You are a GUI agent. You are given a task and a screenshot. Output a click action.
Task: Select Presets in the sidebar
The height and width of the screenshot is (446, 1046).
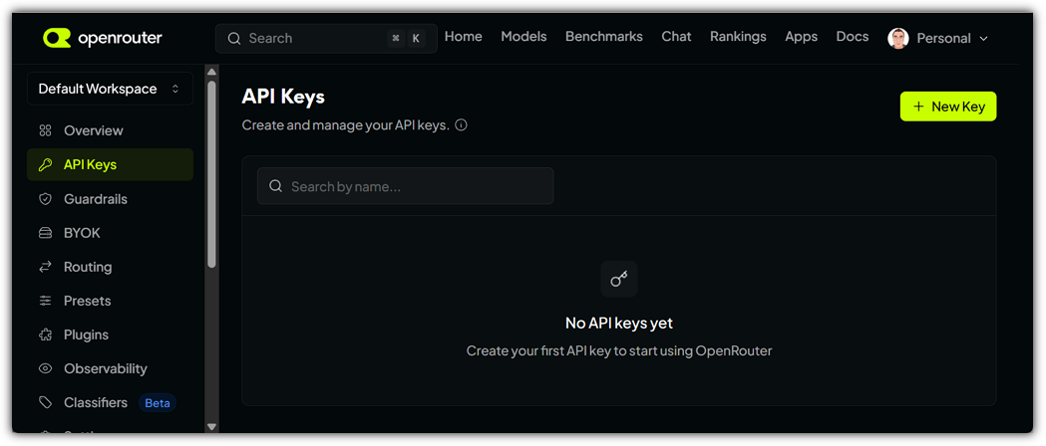110,301
